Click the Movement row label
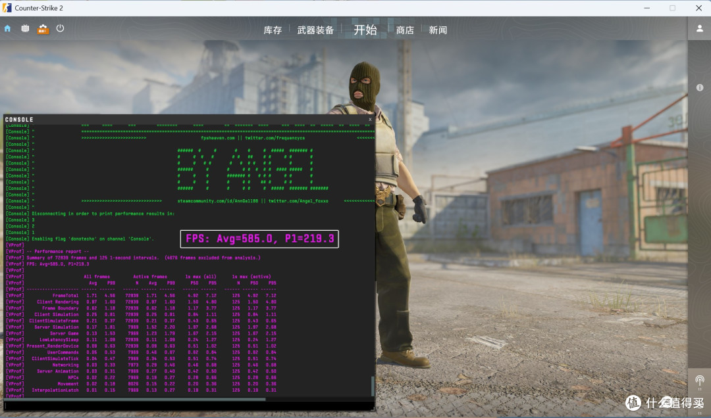711x418 pixels. 68,384
